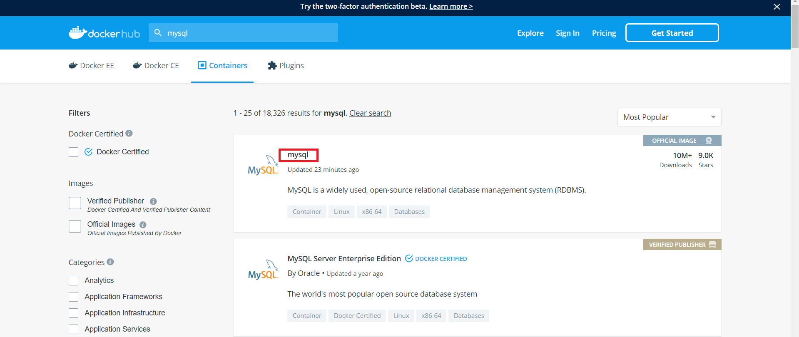
Task: Open the Plugins tab
Action: click(x=286, y=65)
